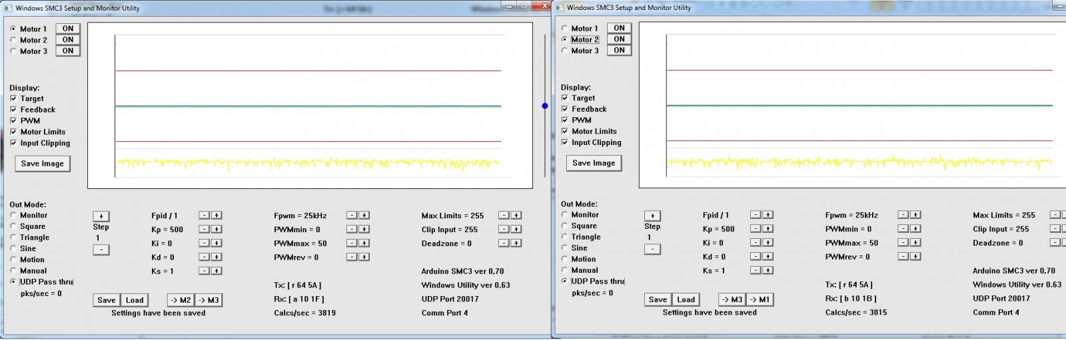Increase Step with plus in left window
Image resolution: width=1066 pixels, height=340 pixels.
tap(101, 216)
